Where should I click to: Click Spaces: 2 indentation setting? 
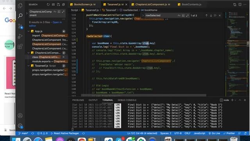(166, 133)
